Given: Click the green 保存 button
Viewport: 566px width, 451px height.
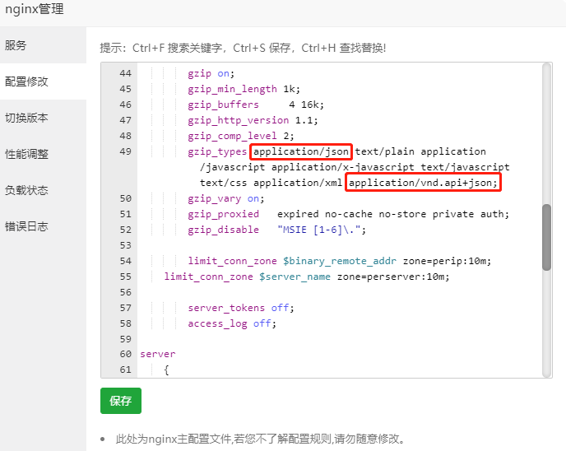Looking at the screenshot, I should 120,401.
